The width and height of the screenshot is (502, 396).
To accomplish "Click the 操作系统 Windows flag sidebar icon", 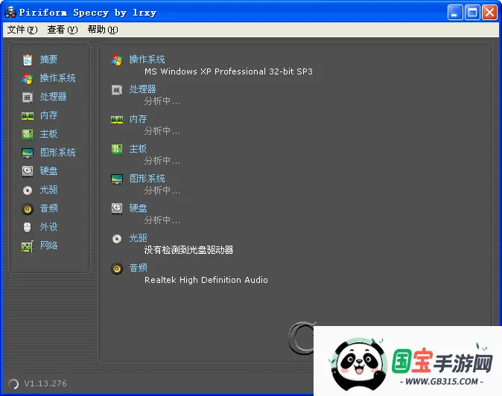I will (x=28, y=78).
